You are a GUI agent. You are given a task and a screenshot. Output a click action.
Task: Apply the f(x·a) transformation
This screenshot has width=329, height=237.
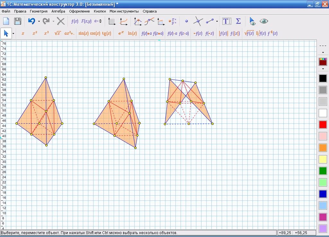coord(184,33)
